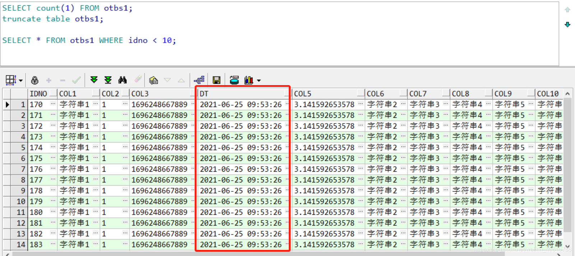The height and width of the screenshot is (256, 575).
Task: Open ellipsis editor of COL6 in row 10
Action: pyautogui.click(x=403, y=201)
